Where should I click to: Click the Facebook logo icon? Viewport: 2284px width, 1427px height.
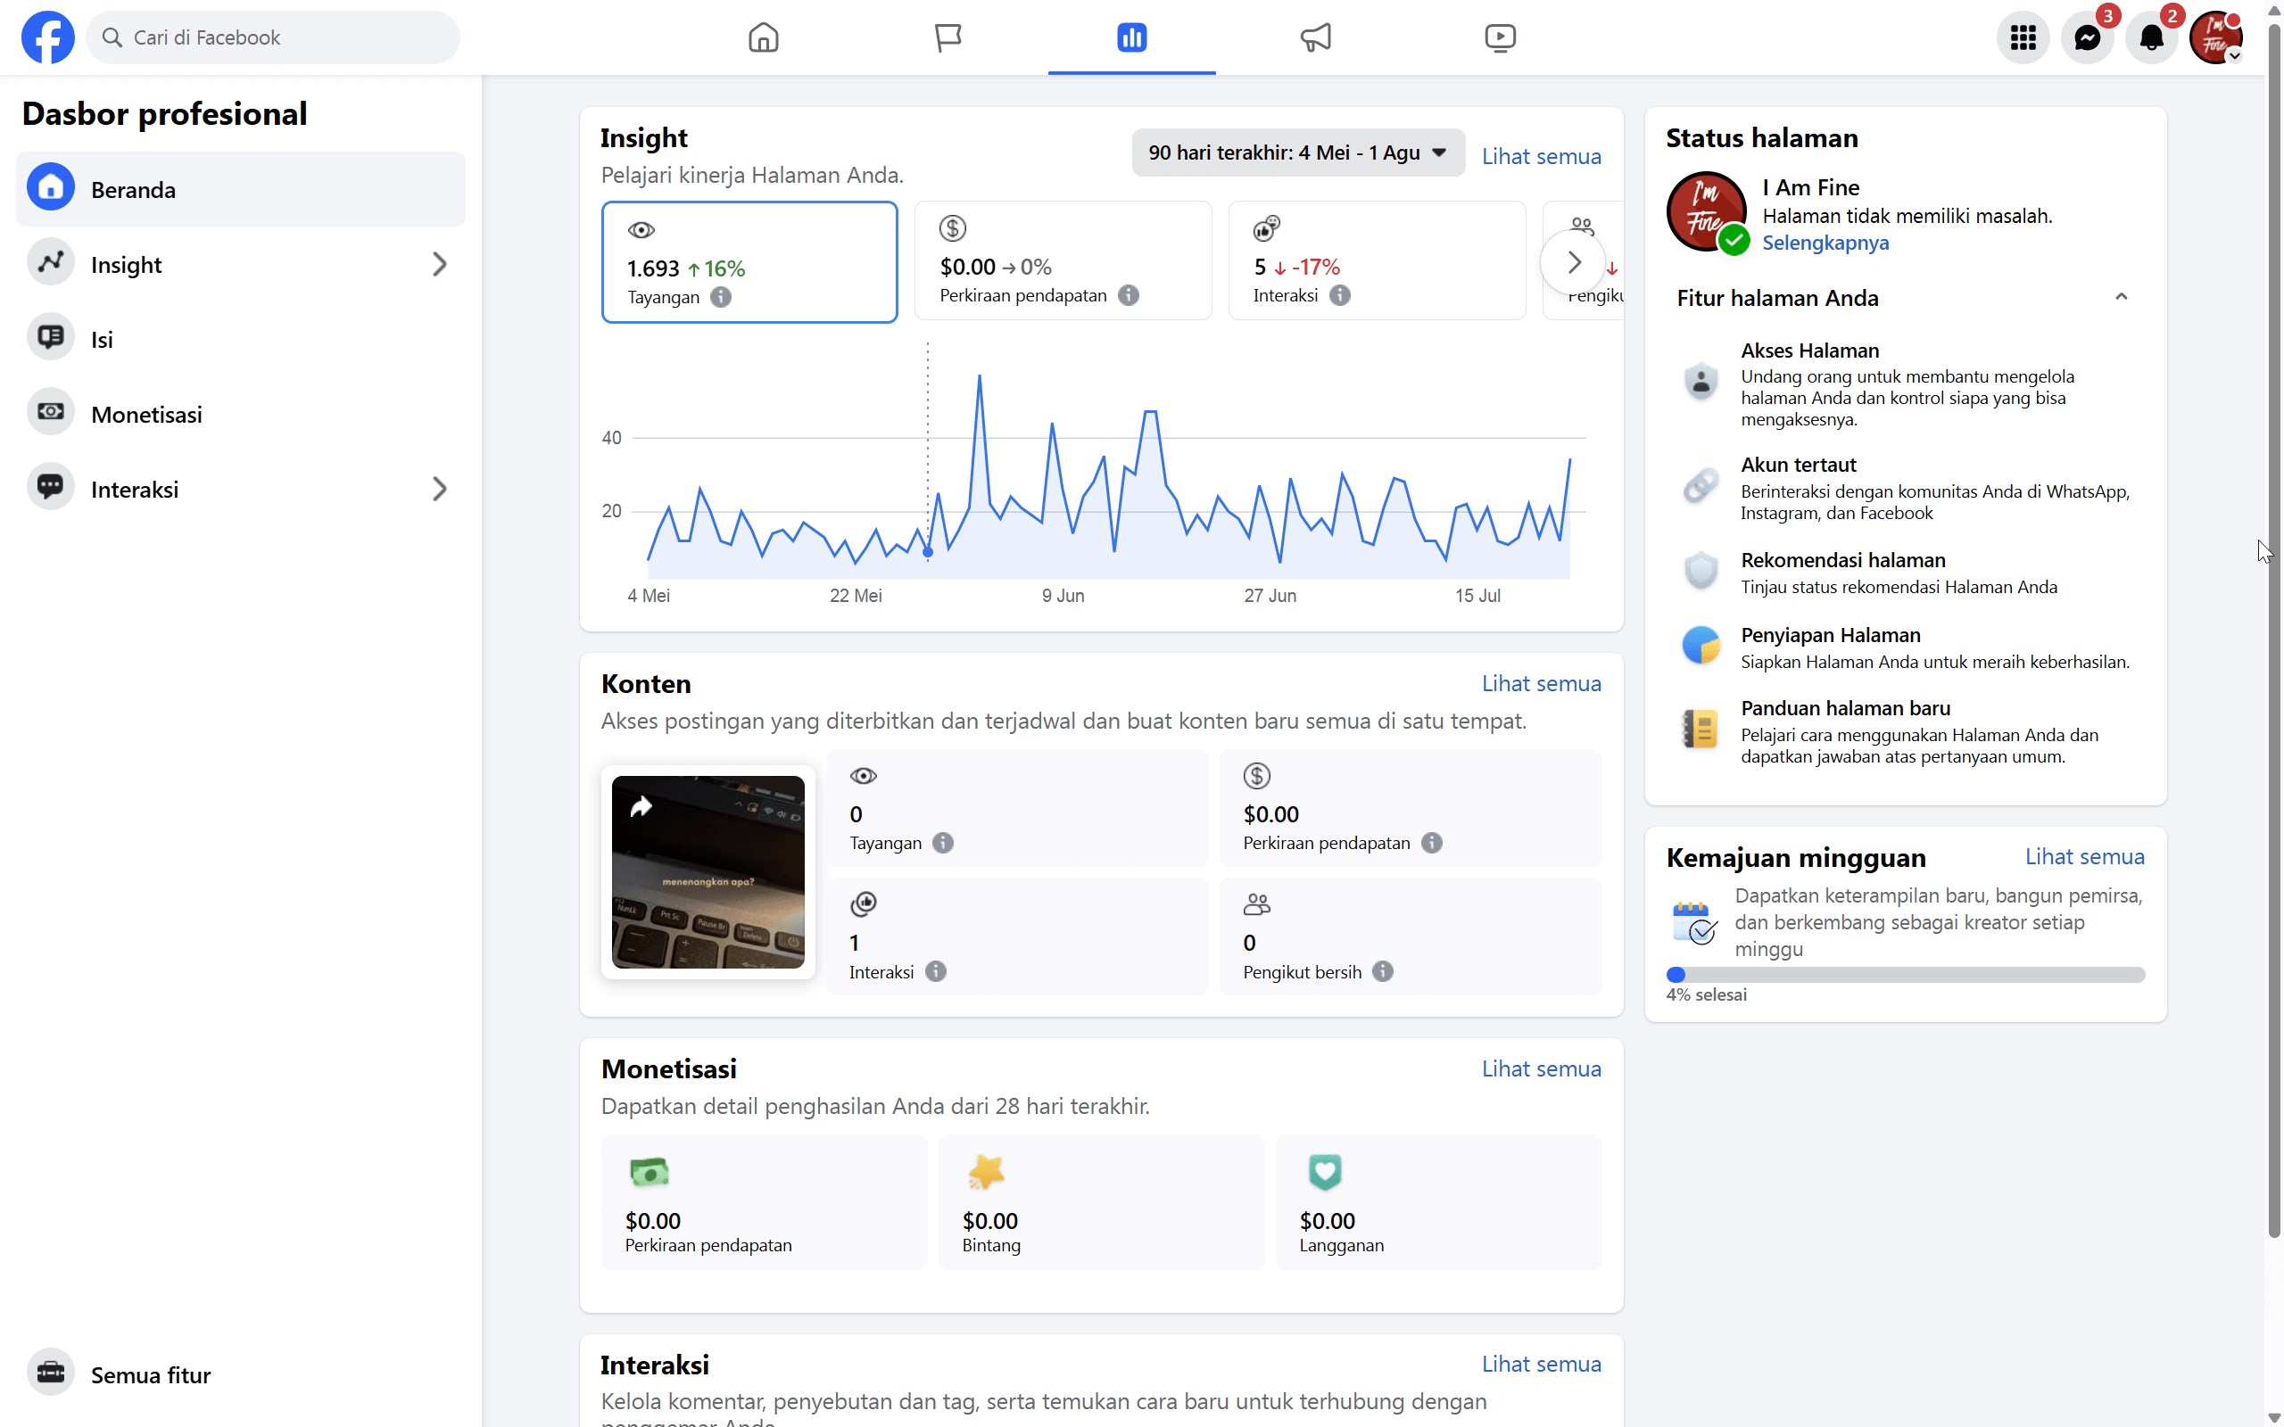(x=48, y=37)
